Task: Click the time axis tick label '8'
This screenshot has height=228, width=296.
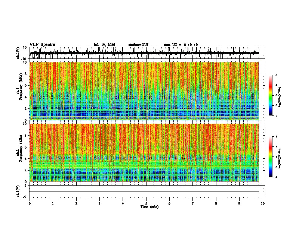Action: pyautogui.click(x=216, y=203)
